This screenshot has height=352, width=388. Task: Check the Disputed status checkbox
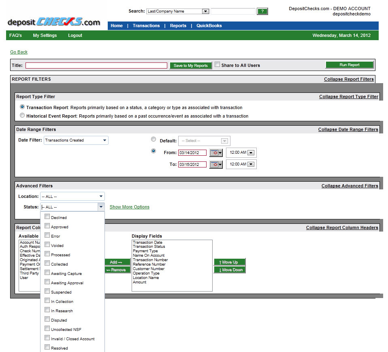[47, 319]
